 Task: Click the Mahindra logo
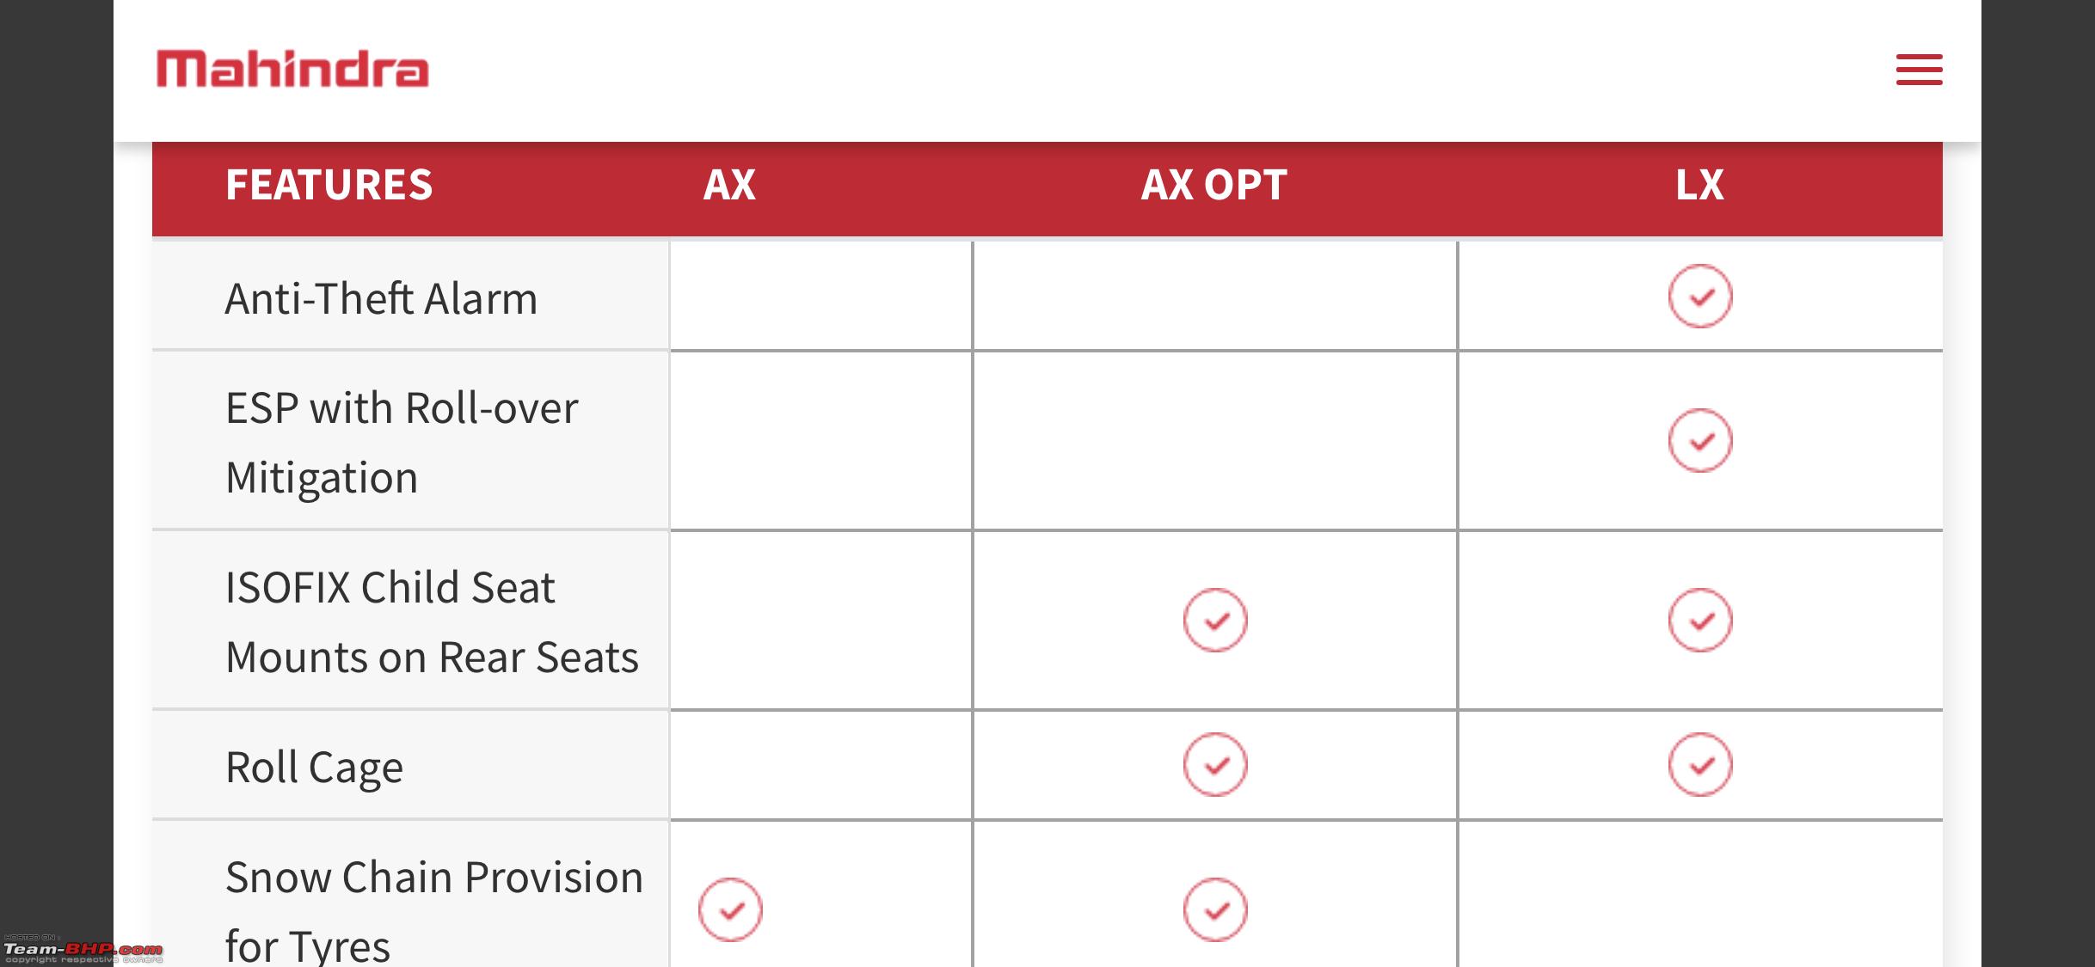click(292, 70)
